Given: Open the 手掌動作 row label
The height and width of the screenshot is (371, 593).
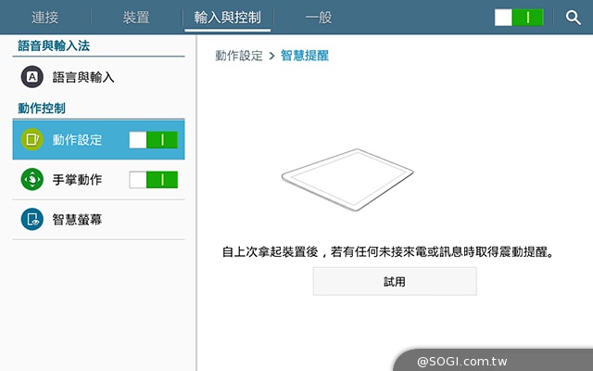Looking at the screenshot, I should click(x=77, y=179).
